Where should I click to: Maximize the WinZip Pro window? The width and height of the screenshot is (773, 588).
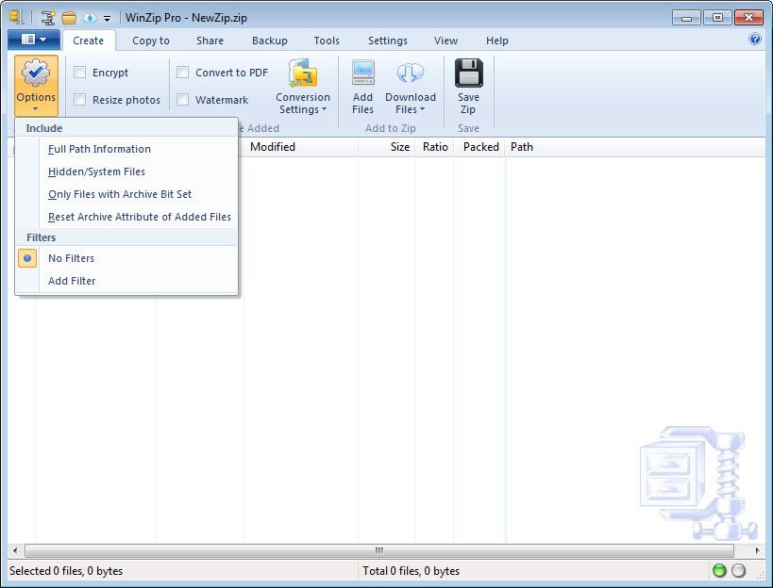[717, 18]
